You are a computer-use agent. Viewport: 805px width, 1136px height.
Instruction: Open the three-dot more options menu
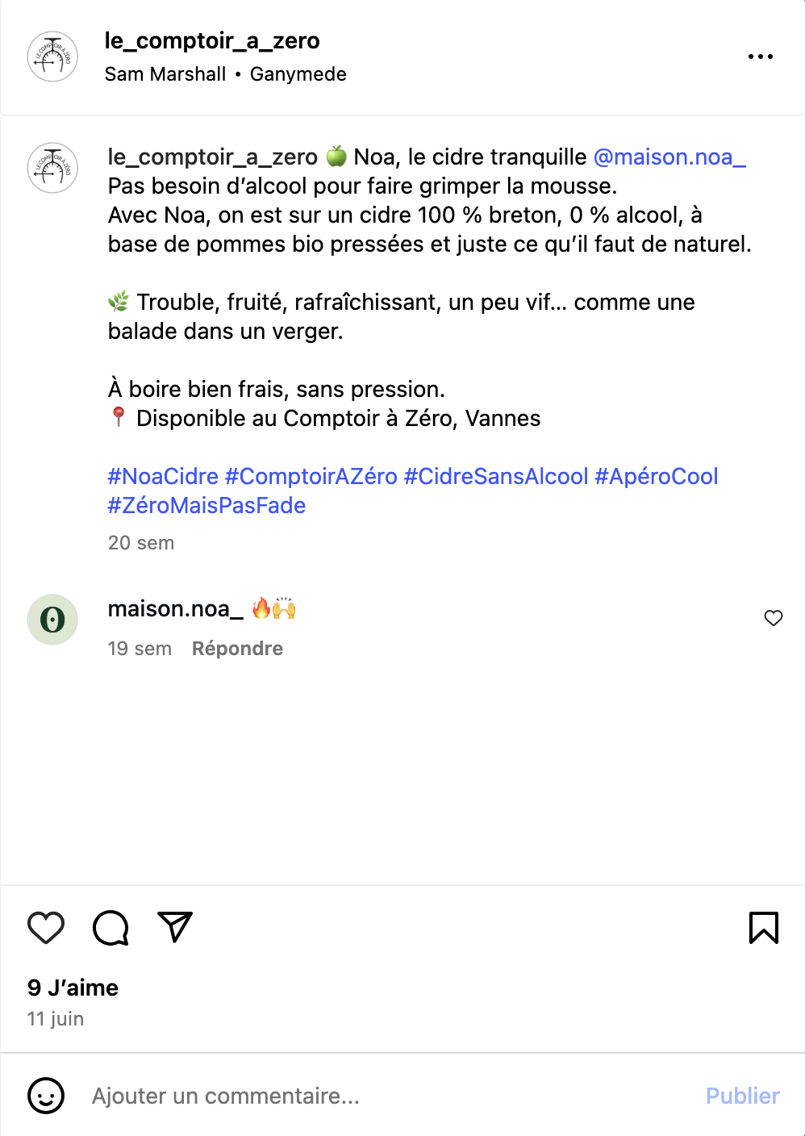click(x=760, y=56)
